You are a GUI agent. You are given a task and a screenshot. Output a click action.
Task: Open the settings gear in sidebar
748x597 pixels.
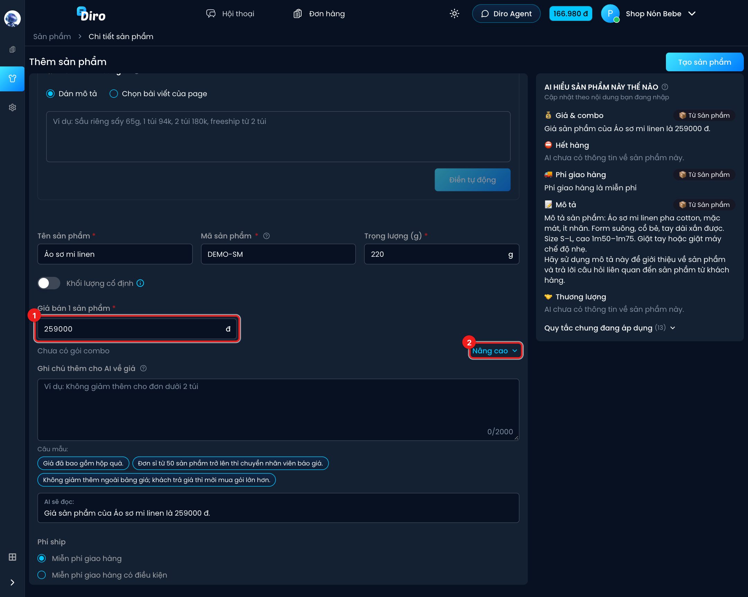[x=12, y=108]
